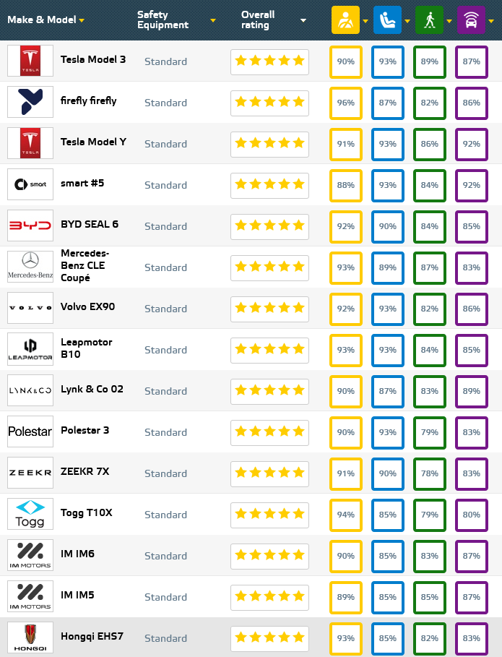Click the Tesla Model Y five-star rating
Image resolution: width=502 pixels, height=657 pixels.
(269, 143)
